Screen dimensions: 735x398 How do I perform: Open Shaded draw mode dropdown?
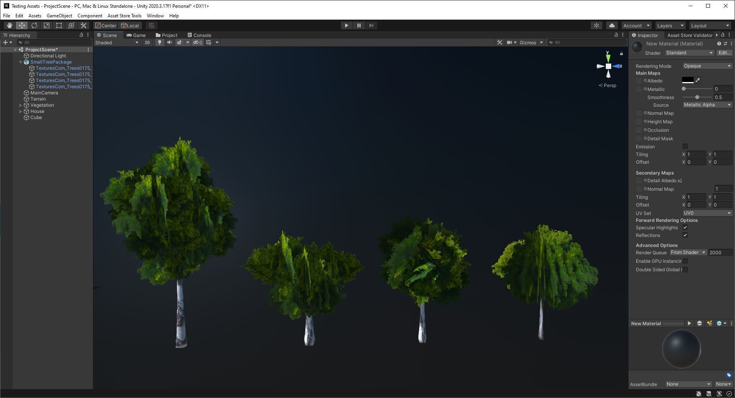tap(117, 42)
